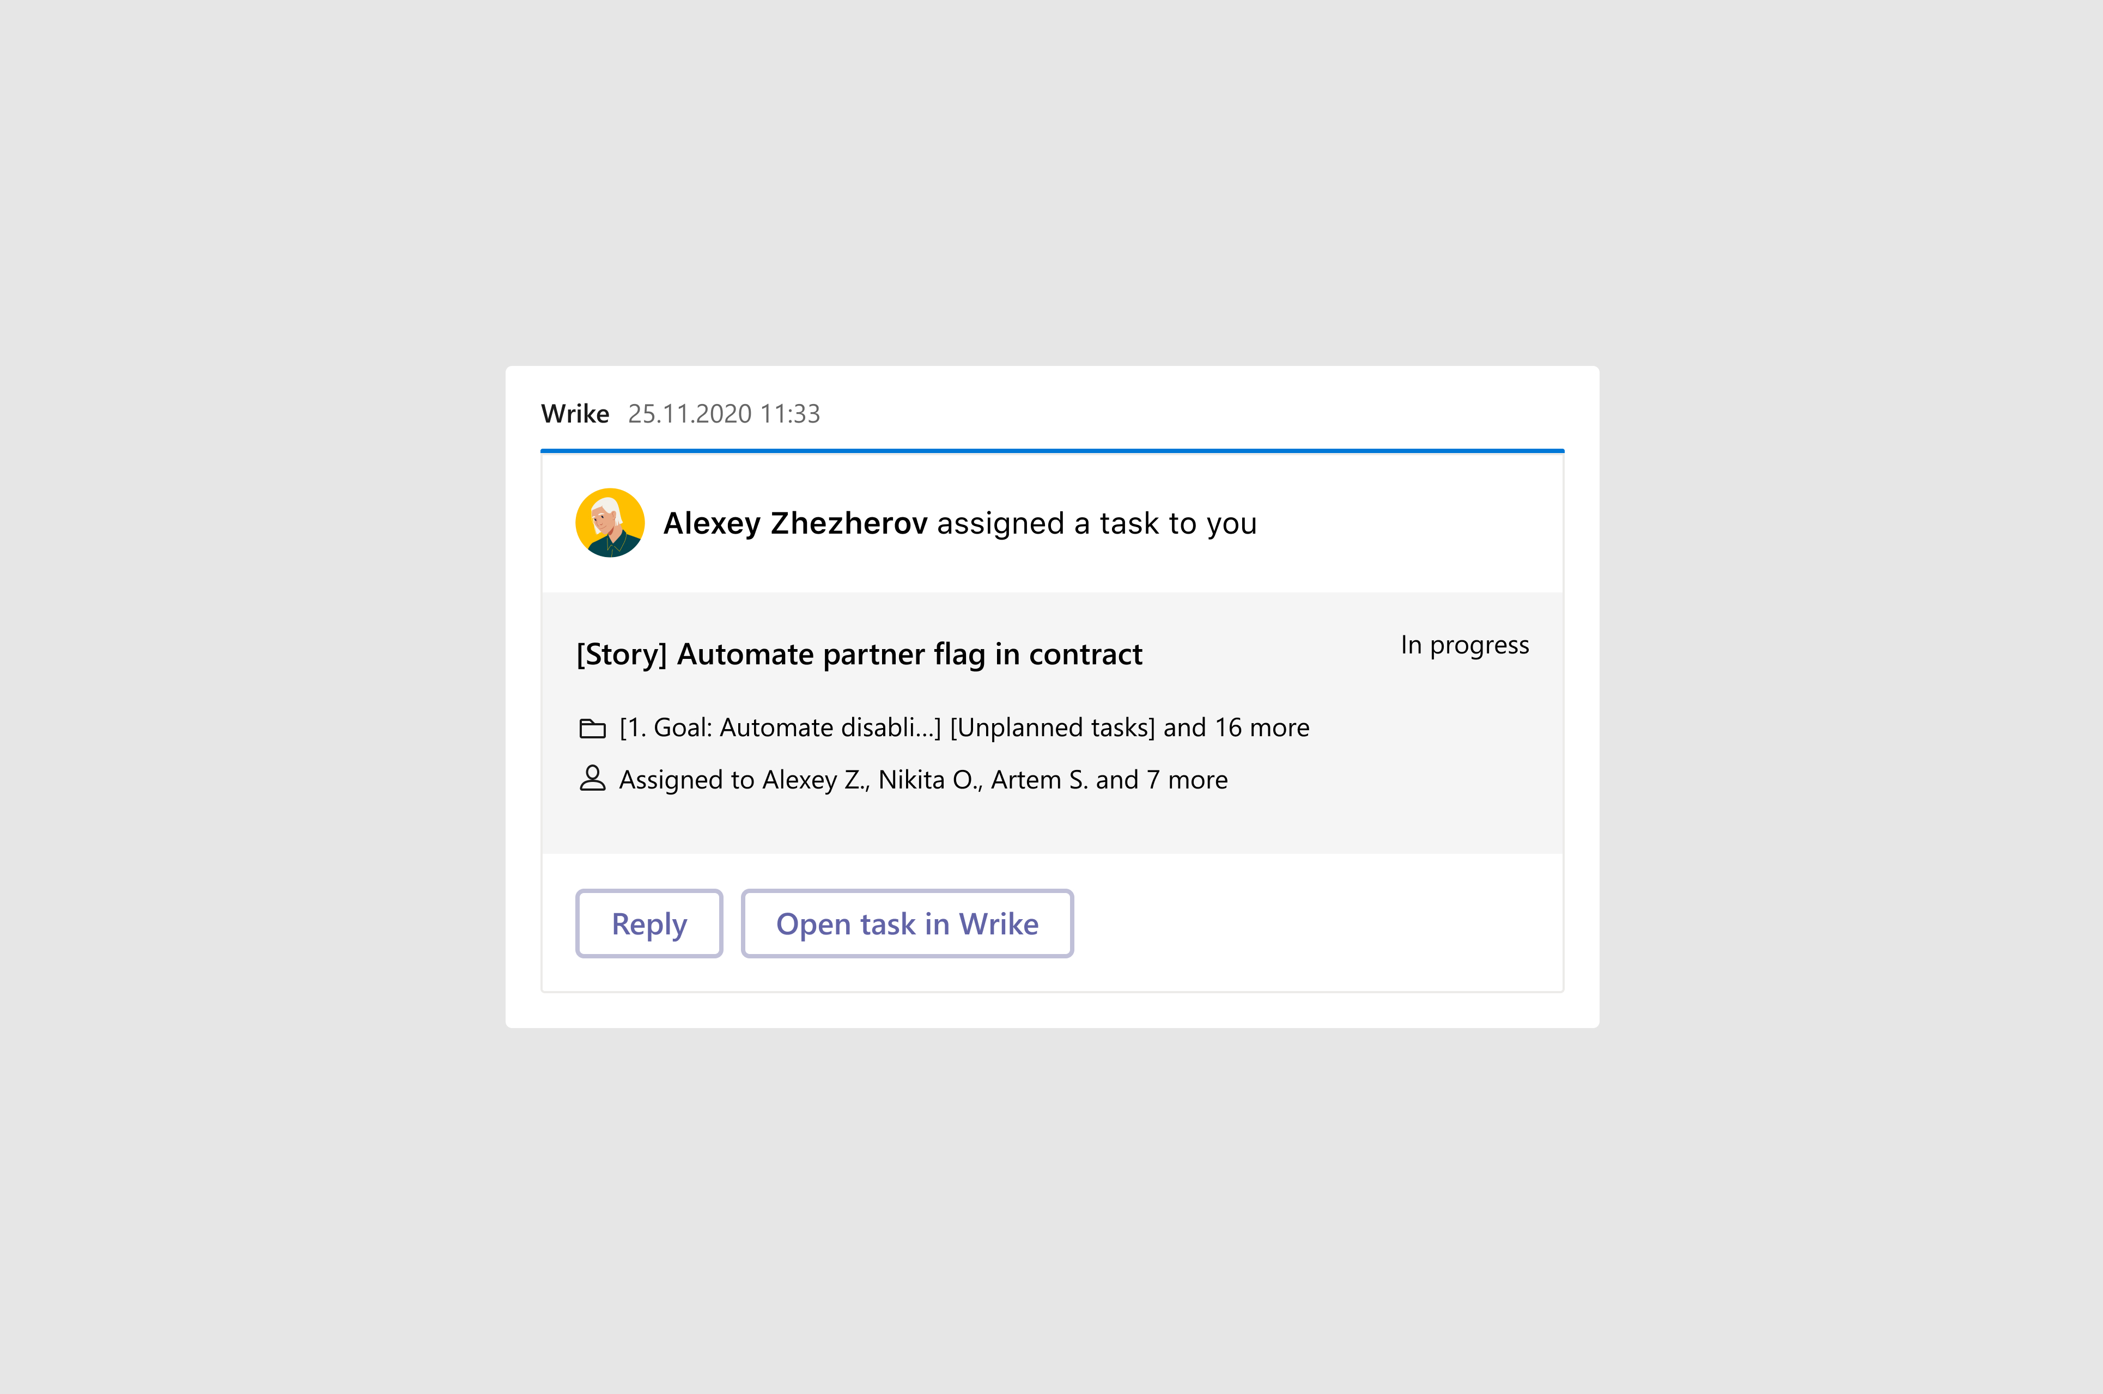Viewport: 2103px width, 1394px height.
Task: Click the blue accent bar atop card
Action: [1052, 451]
